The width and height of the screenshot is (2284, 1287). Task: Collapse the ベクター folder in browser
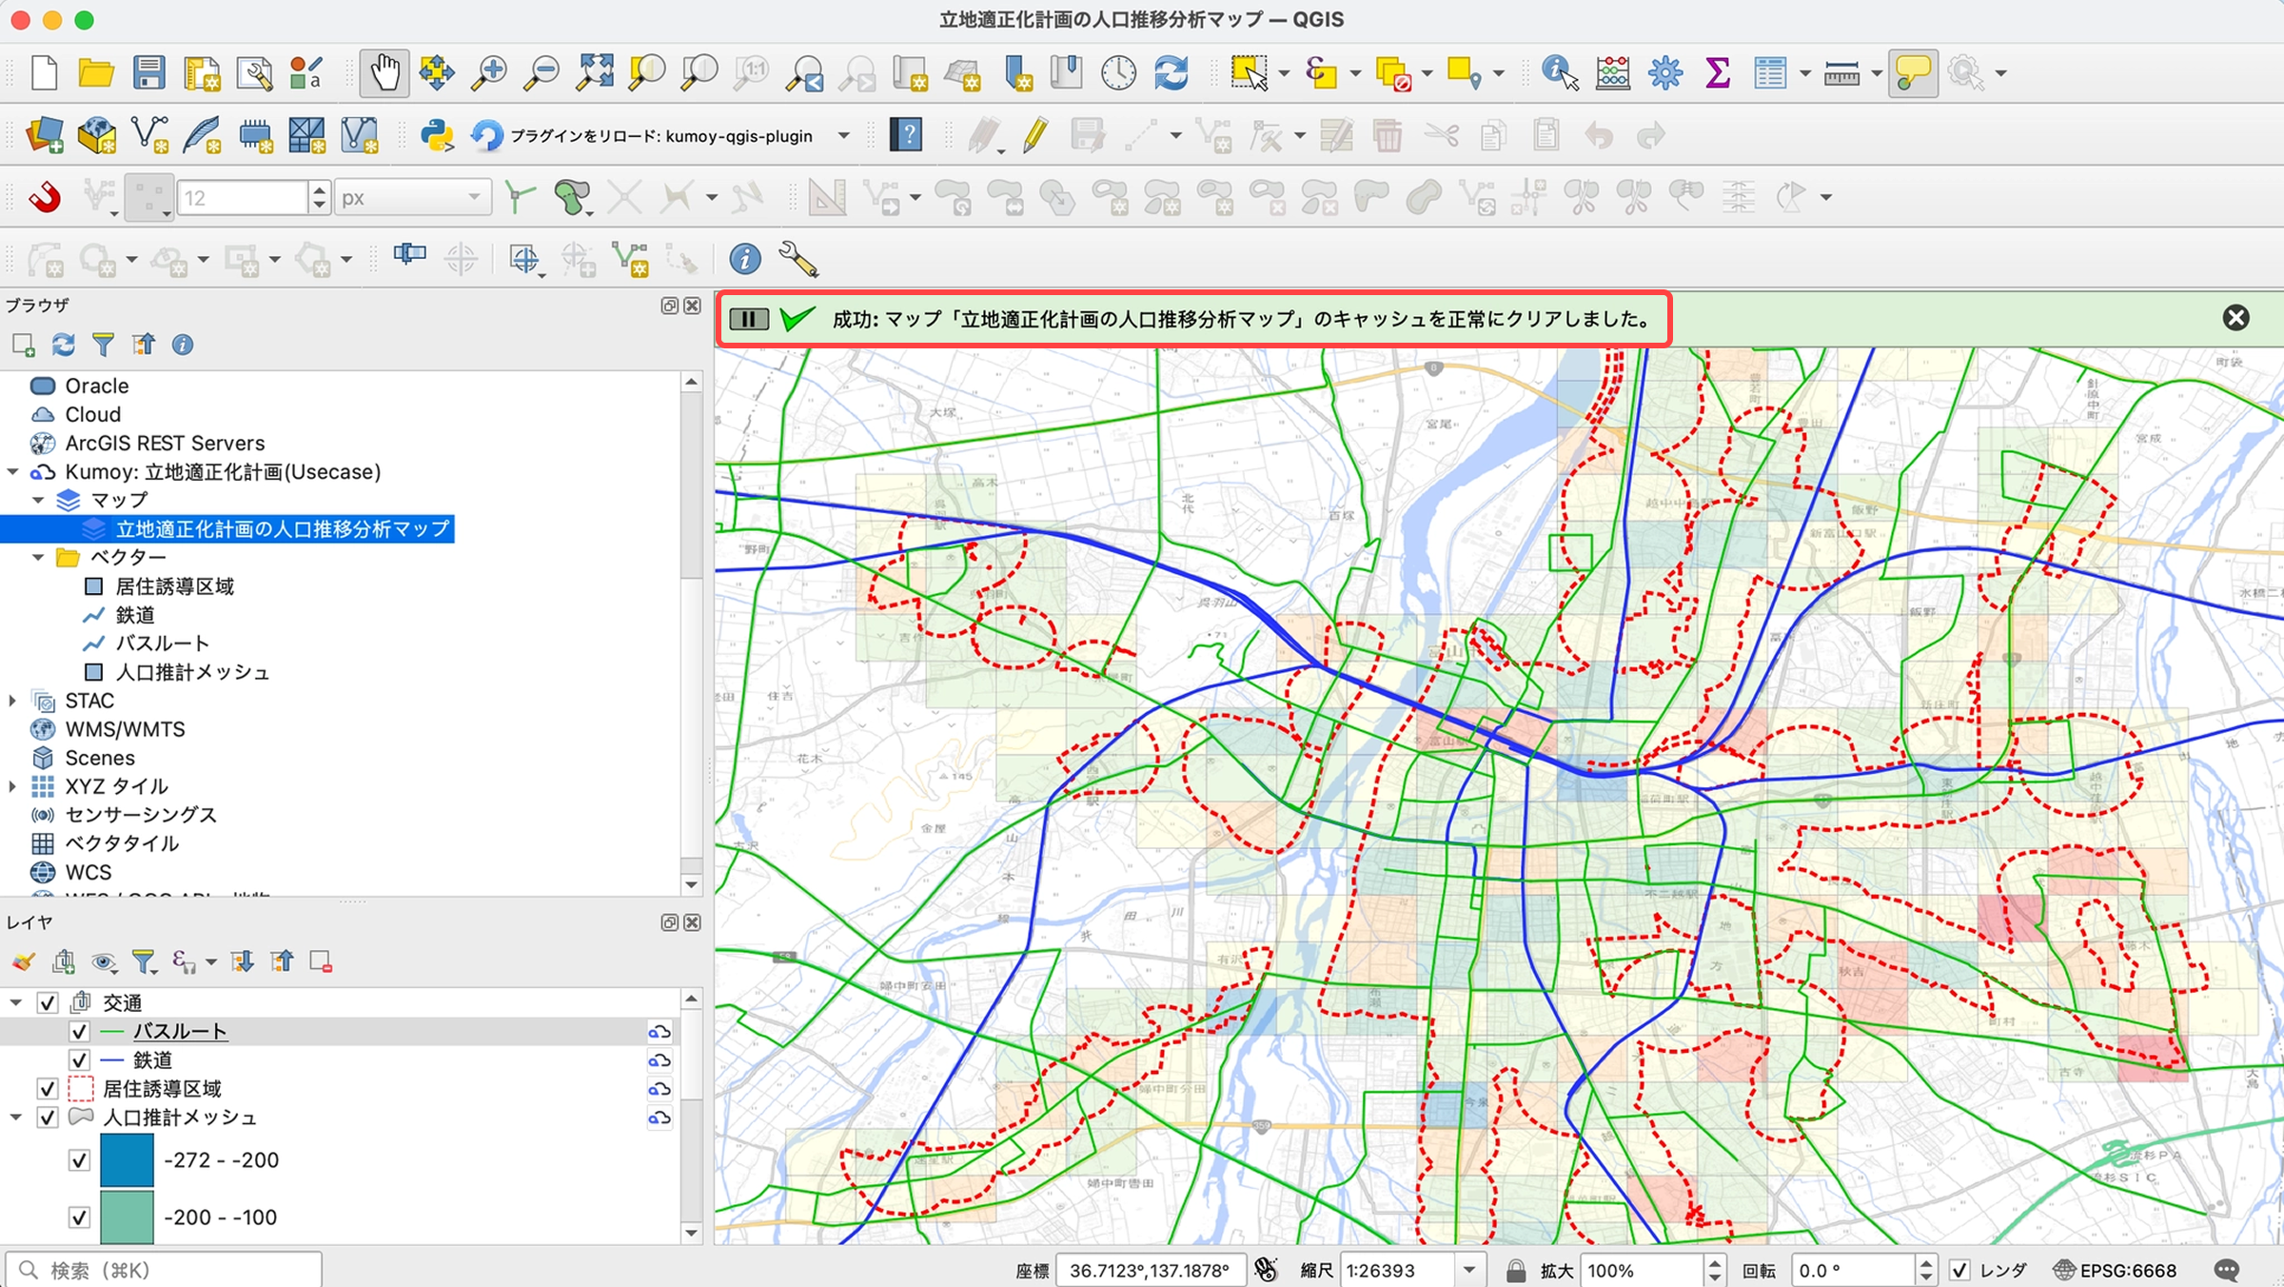tap(38, 557)
